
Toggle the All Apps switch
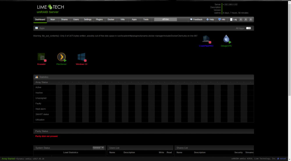coord(248,28)
